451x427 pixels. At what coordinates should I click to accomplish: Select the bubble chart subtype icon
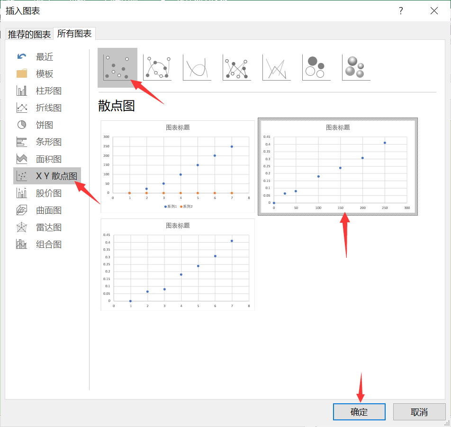pyautogui.click(x=316, y=68)
